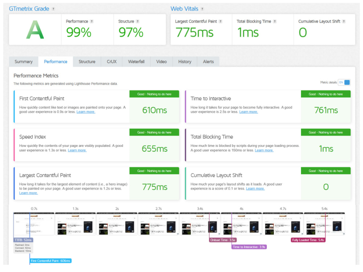Click the Web Vitals heading
This screenshot has height=272, width=363.
coord(184,9)
